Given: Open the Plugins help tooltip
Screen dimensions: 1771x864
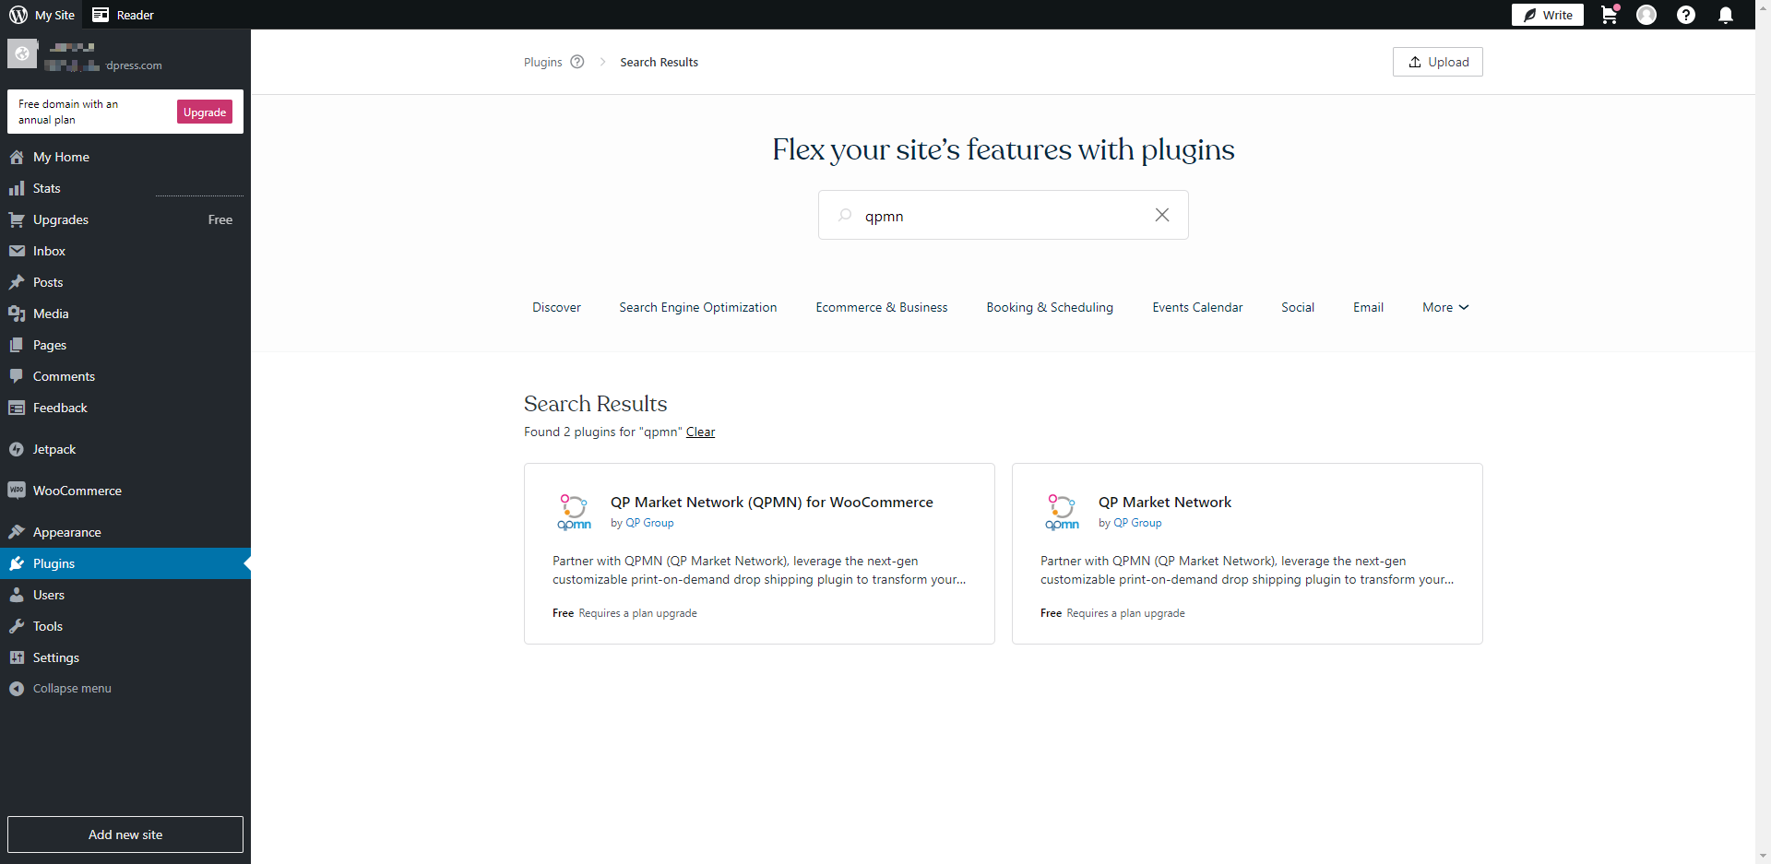Looking at the screenshot, I should pyautogui.click(x=577, y=61).
